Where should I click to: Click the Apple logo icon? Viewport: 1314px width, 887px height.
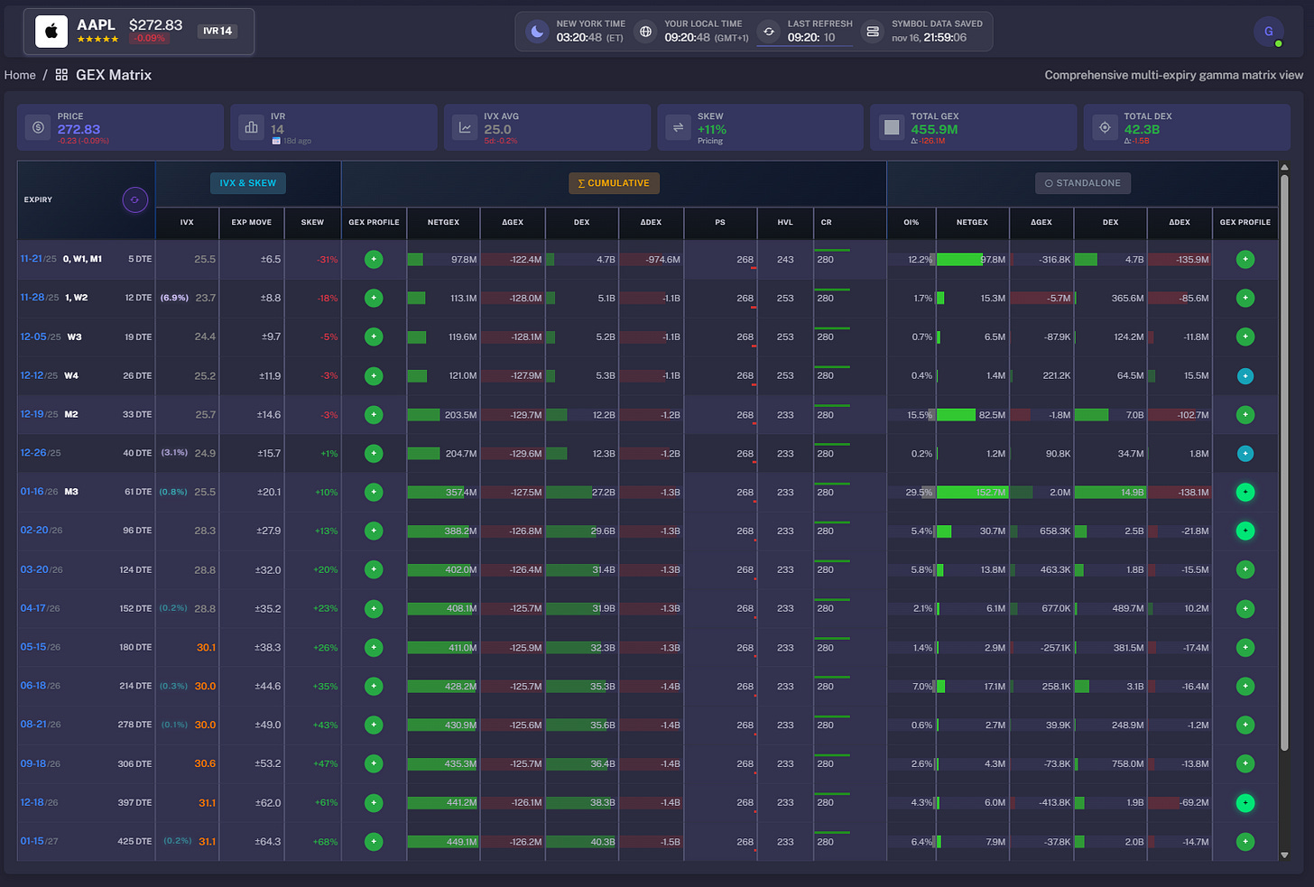(51, 32)
